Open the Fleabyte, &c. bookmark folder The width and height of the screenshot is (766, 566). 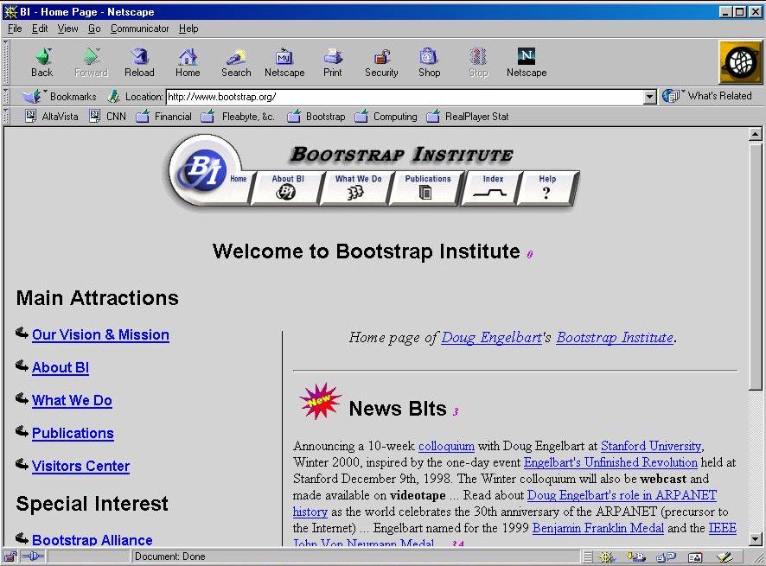point(239,117)
